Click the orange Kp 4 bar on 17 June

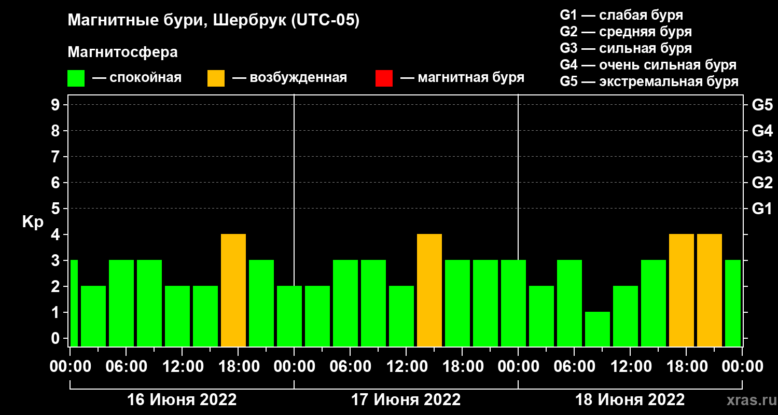pos(429,290)
